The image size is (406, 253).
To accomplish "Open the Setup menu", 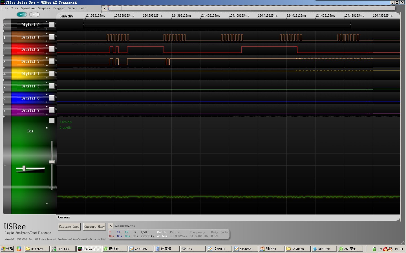I will (x=72, y=8).
